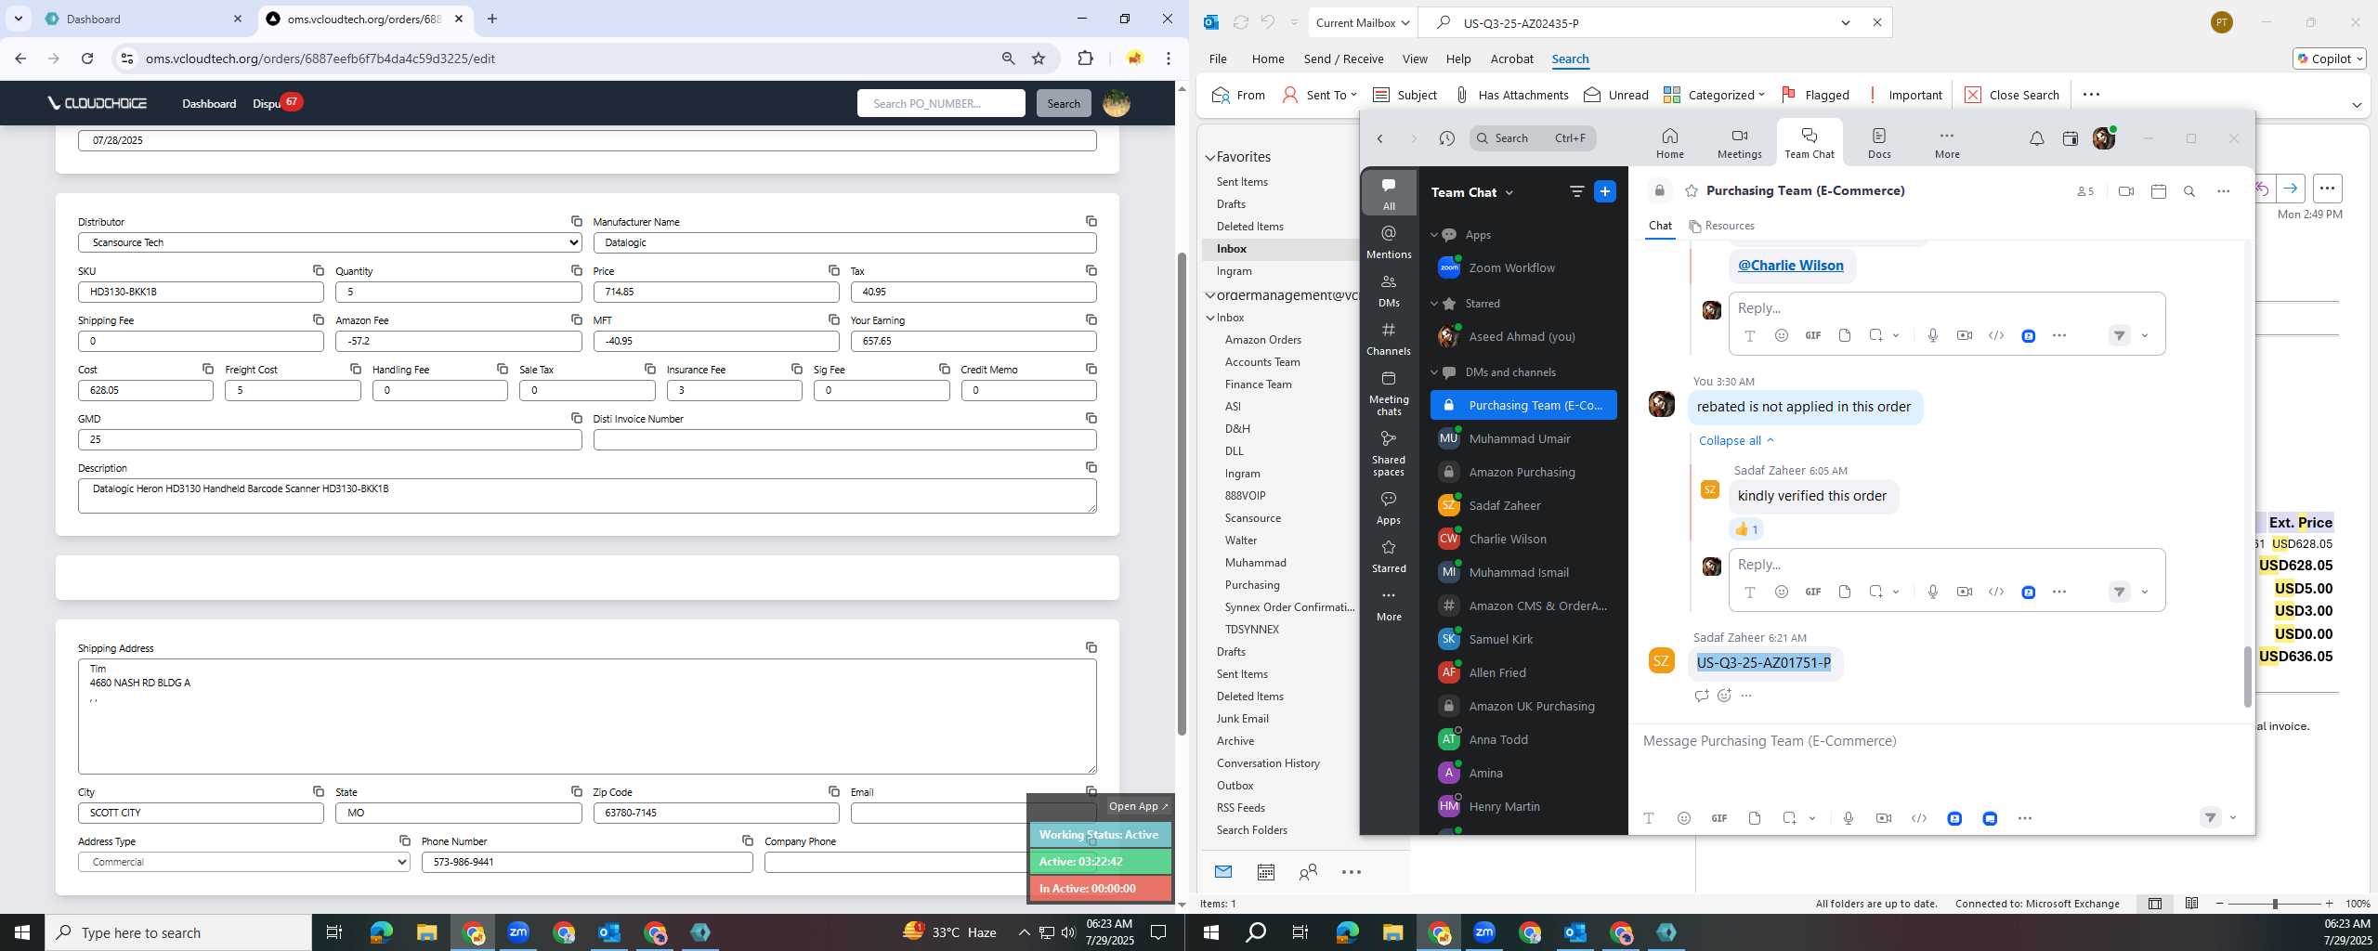The image size is (2378, 951).
Task: Star the Purchasing Team chat
Action: point(1692,191)
